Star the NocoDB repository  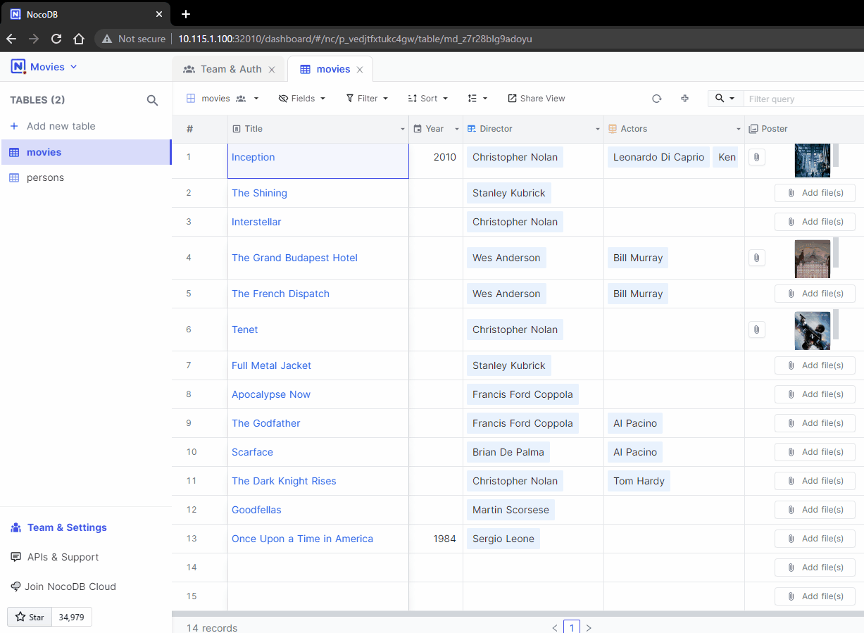(30, 617)
